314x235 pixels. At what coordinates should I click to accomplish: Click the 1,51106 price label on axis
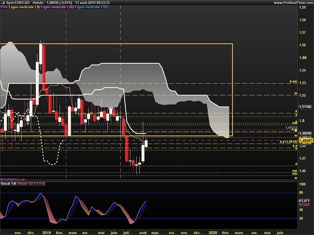coord(305,107)
